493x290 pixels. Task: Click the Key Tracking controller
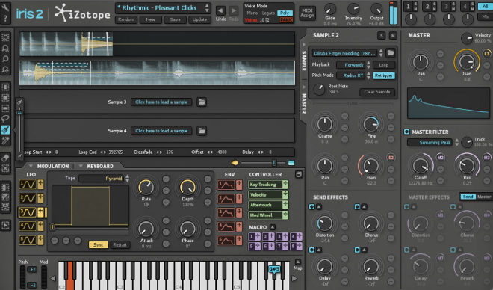click(268, 185)
